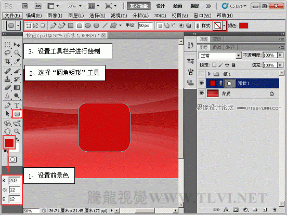Select the Gradient tool
This screenshot has width=287, height=215.
(x=17, y=87)
